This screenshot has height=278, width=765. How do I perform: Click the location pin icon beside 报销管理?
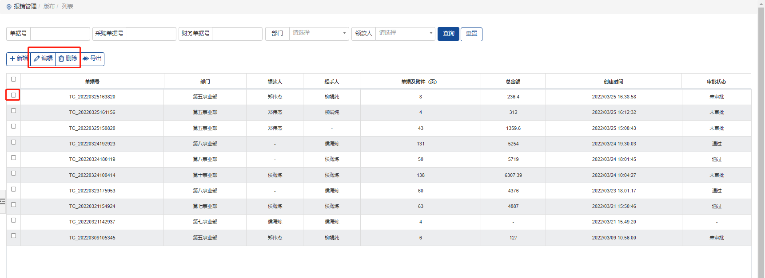[x=9, y=7]
